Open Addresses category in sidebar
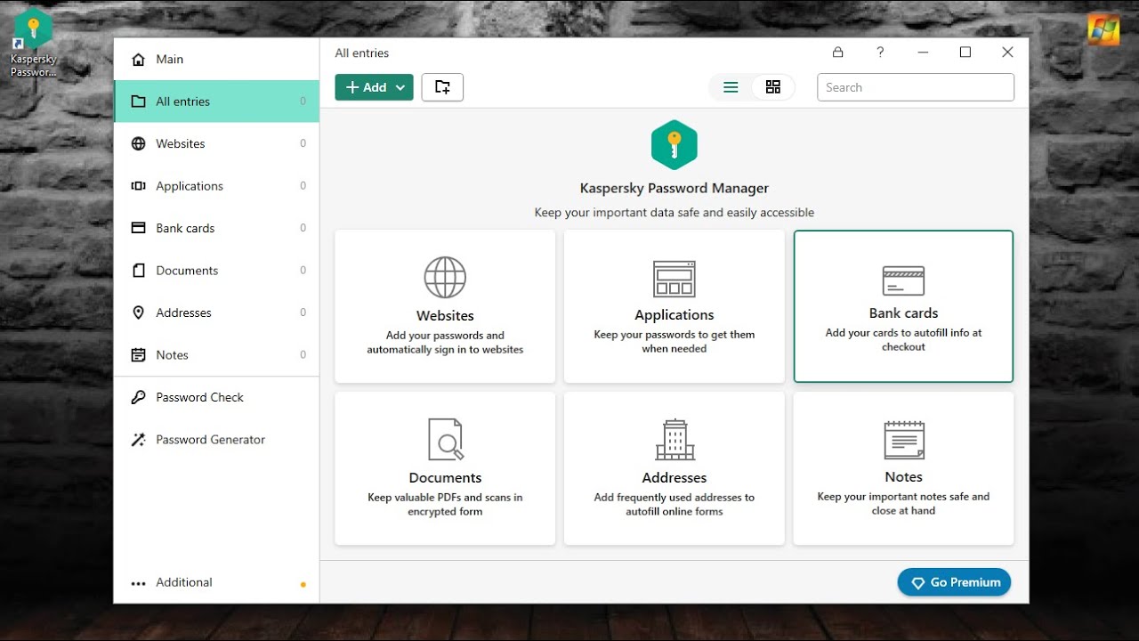This screenshot has height=641, width=1139. click(x=217, y=312)
